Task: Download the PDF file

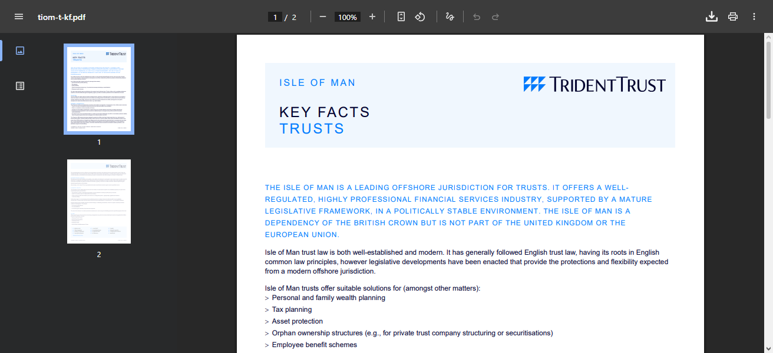Action: (711, 16)
